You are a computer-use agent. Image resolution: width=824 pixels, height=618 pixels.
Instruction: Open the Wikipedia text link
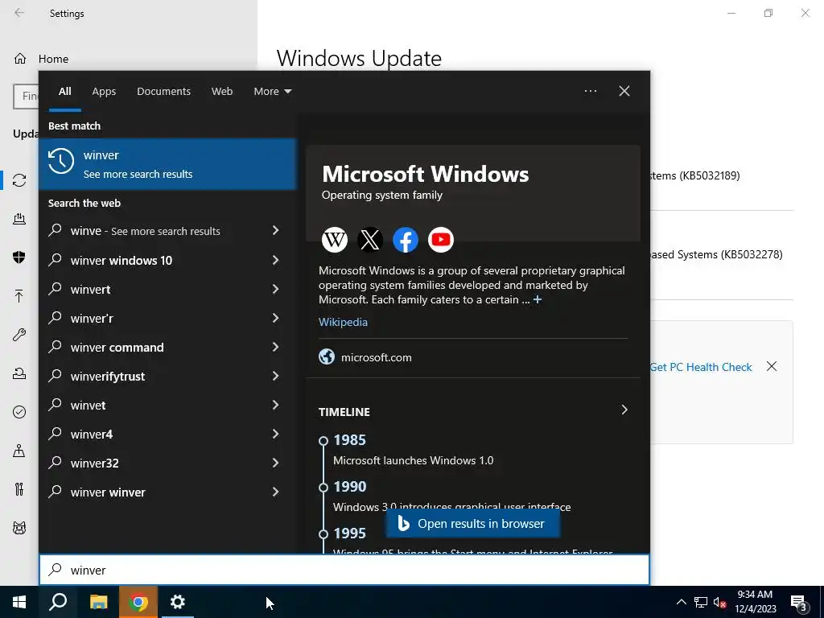(x=343, y=322)
